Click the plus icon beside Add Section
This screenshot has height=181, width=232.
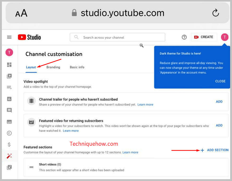click(202, 150)
